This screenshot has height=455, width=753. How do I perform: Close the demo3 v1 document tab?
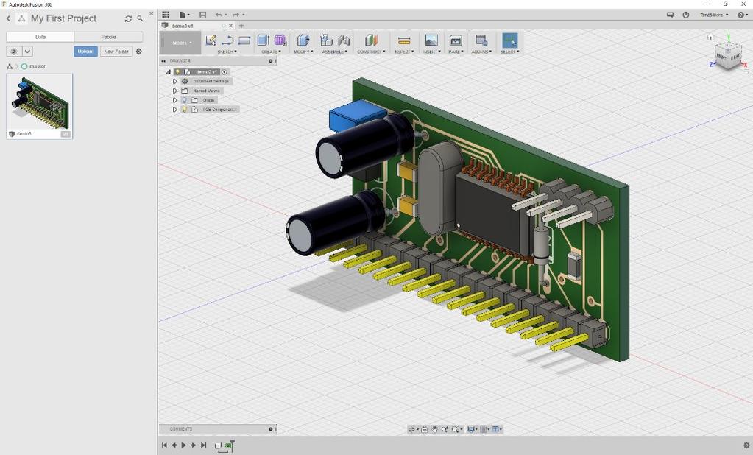(x=231, y=26)
